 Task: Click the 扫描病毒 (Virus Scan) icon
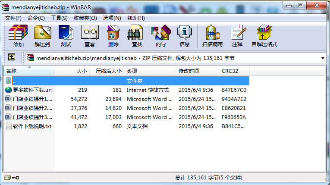[x=212, y=33]
